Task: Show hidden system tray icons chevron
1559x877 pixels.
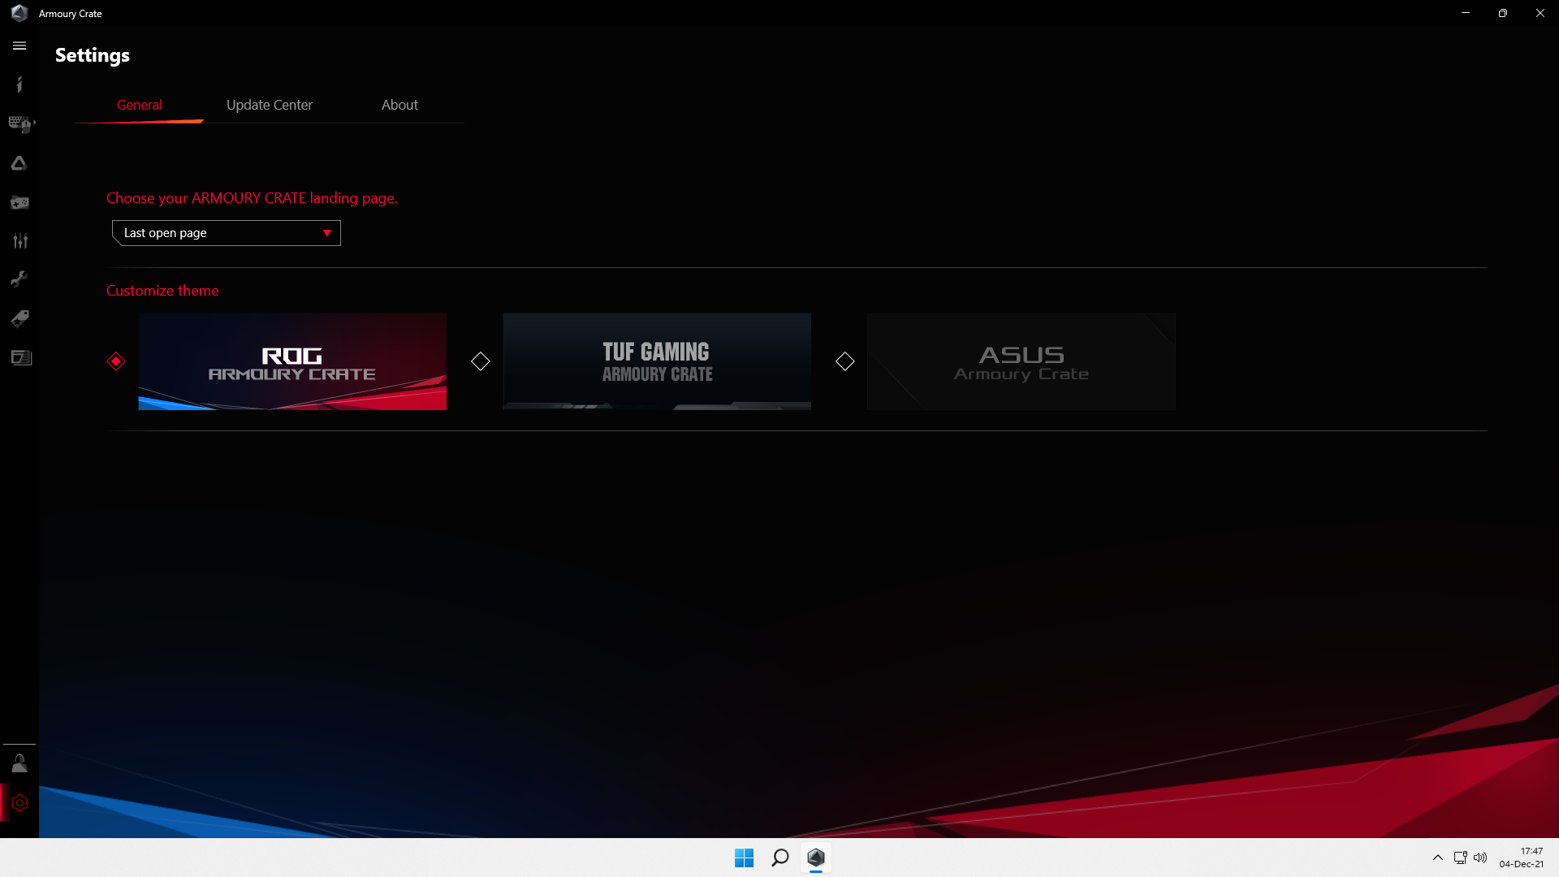Action: (x=1438, y=858)
